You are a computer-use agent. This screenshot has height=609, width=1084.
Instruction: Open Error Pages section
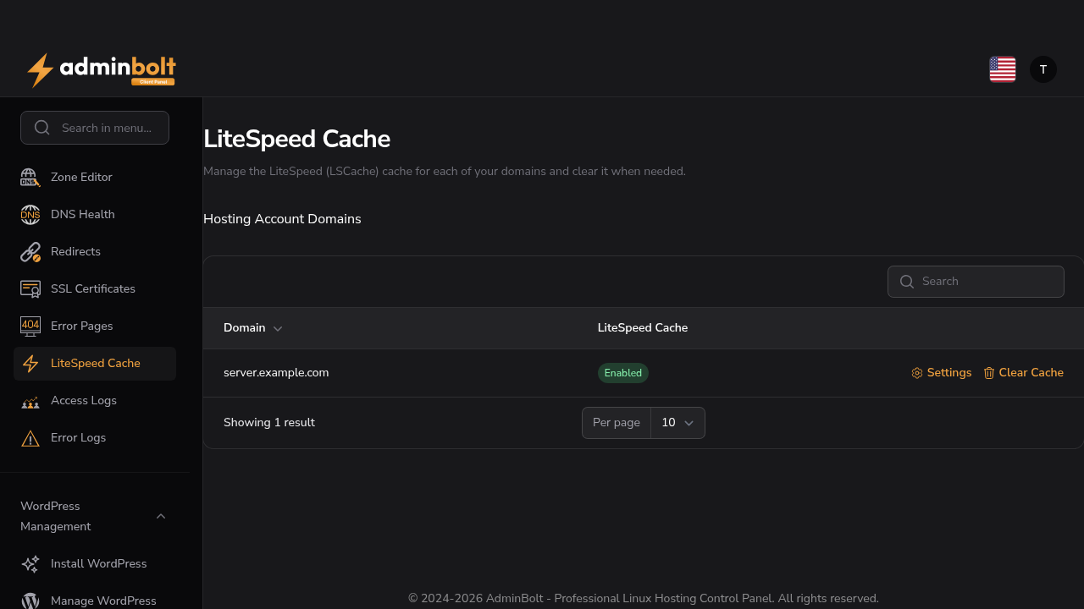click(x=95, y=326)
